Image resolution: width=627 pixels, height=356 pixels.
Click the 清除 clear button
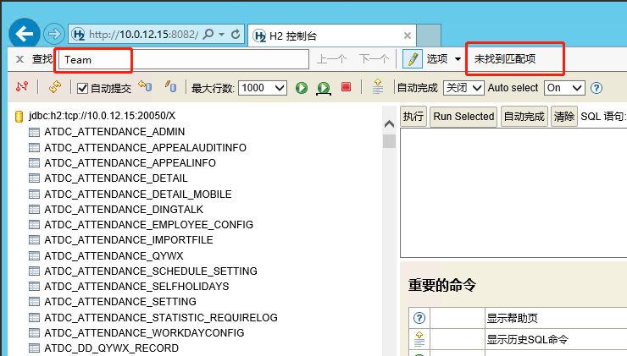pyautogui.click(x=563, y=117)
